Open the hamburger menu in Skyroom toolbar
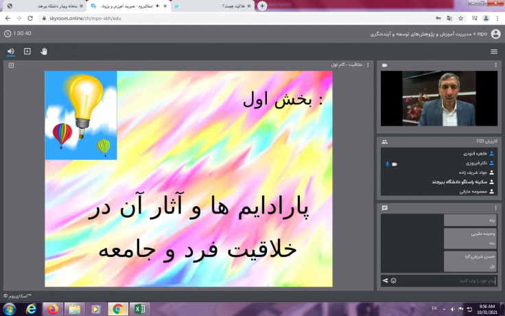 tap(494, 52)
